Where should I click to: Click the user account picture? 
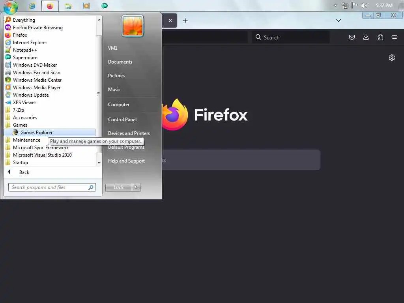tap(133, 26)
